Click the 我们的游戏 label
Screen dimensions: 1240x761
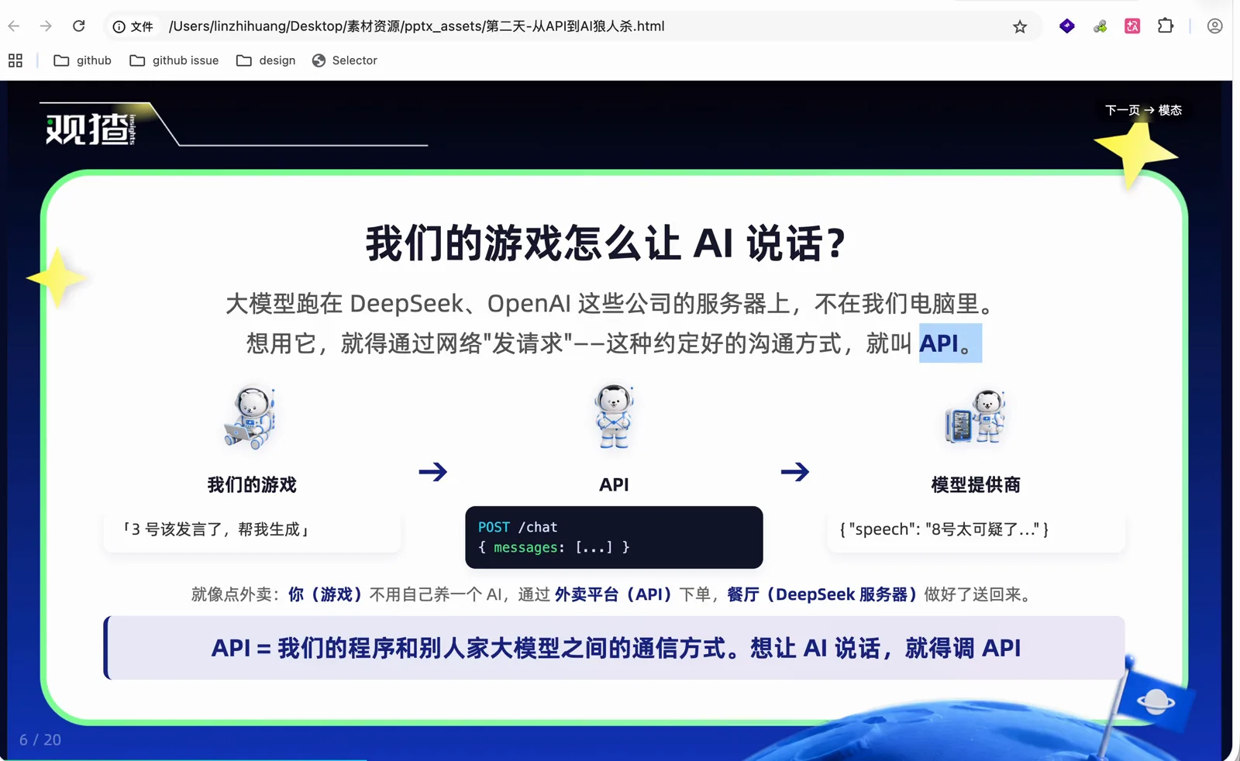pos(252,485)
